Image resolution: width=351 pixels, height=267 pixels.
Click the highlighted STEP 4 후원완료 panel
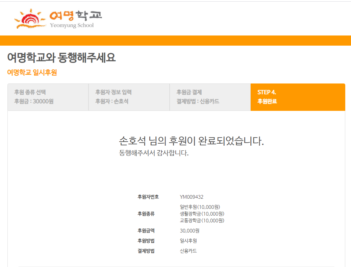[297, 97]
